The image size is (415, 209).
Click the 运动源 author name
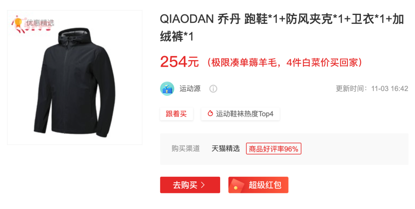pos(190,89)
